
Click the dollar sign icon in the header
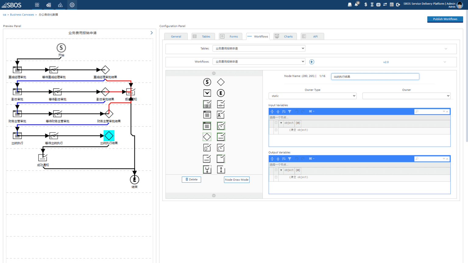click(366, 5)
